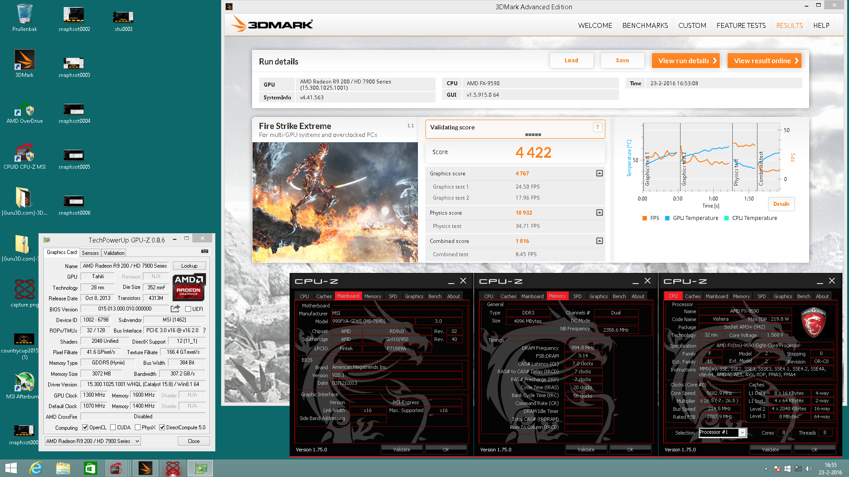Open About tab in the CPU tab CPU-Z window
Viewport: 849px width, 477px height.
pos(822,296)
